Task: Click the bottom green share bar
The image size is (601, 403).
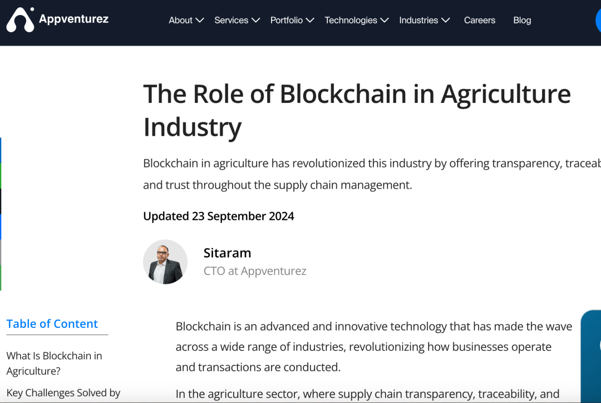Action: pyautogui.click(x=1, y=278)
